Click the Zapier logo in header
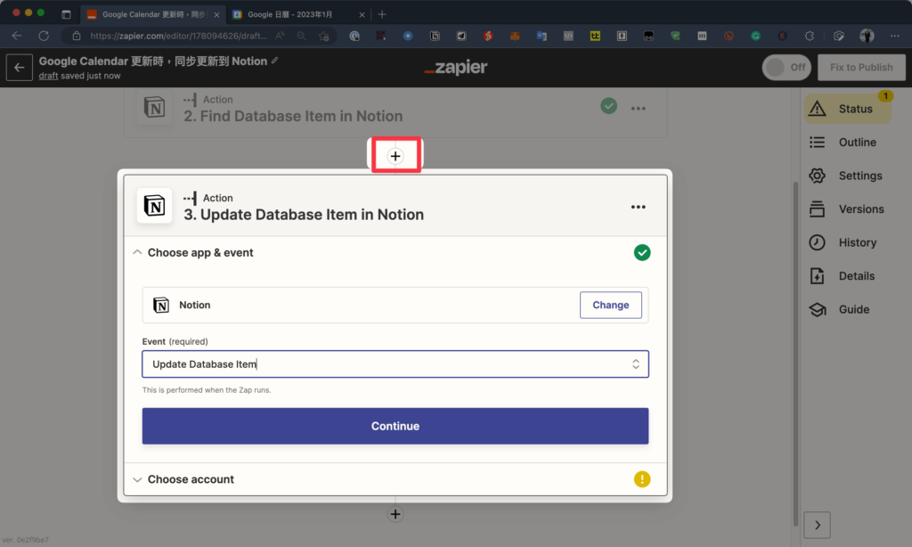This screenshot has height=547, width=912. (456, 68)
